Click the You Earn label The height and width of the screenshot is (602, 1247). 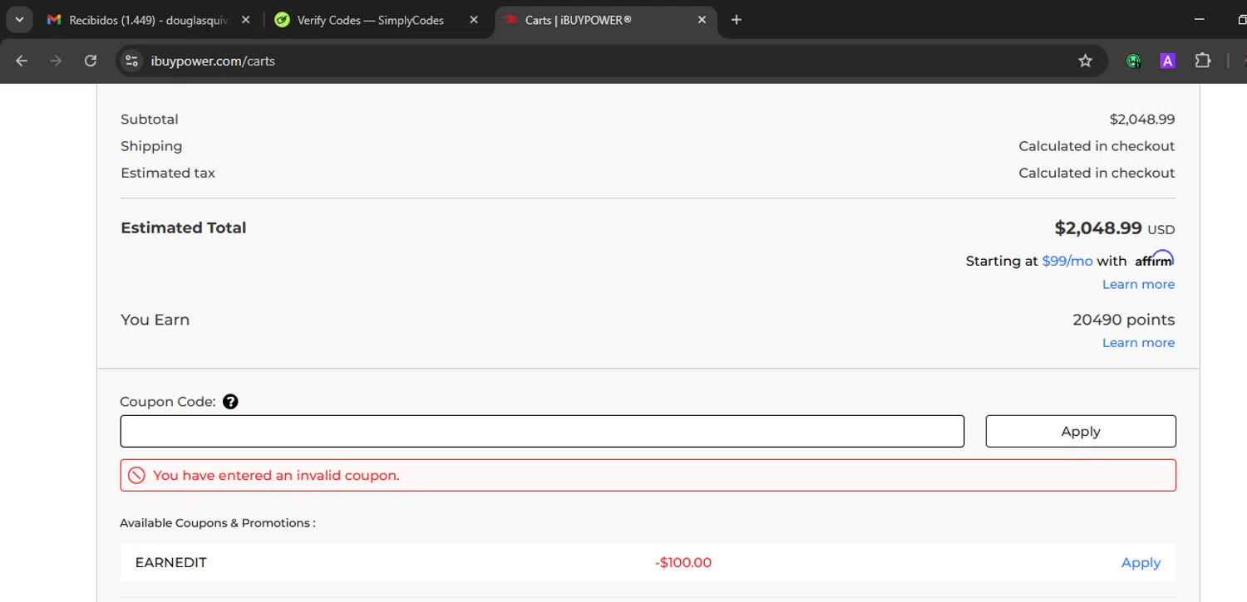[155, 320]
